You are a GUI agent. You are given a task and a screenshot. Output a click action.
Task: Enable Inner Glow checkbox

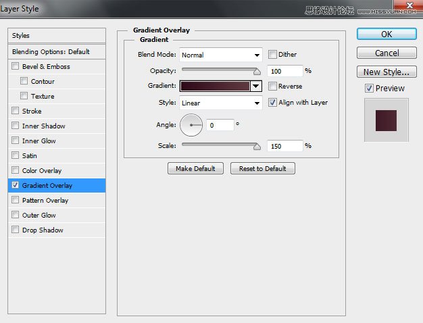[x=16, y=141]
